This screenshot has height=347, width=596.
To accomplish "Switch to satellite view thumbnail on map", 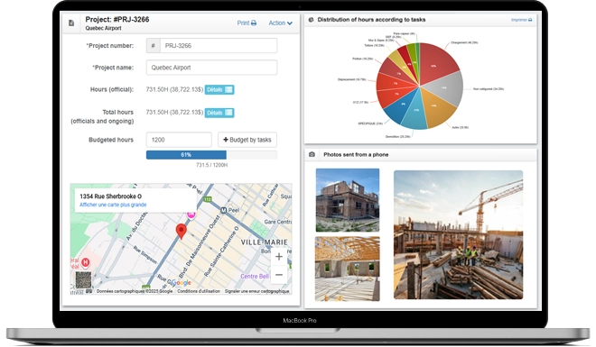I will tap(83, 280).
